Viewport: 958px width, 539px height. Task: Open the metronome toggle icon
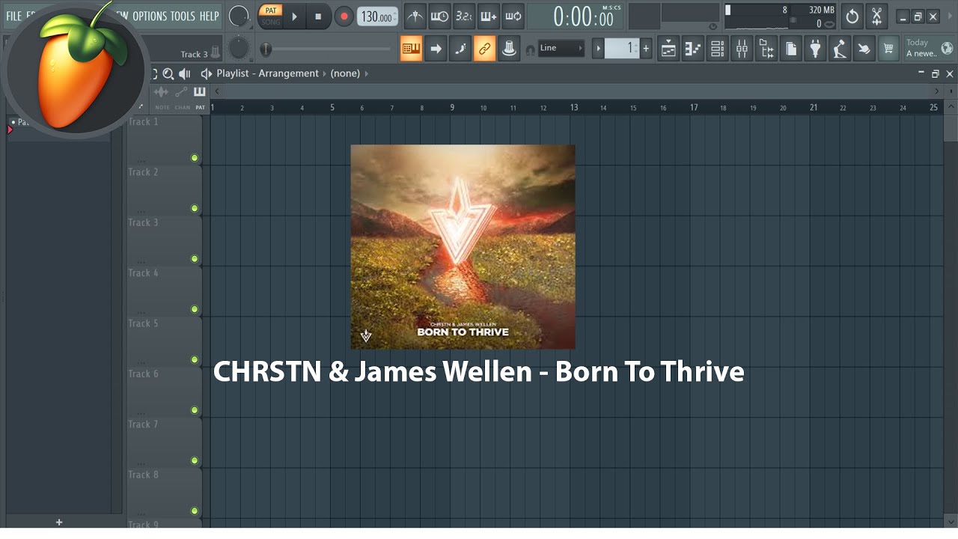[415, 16]
